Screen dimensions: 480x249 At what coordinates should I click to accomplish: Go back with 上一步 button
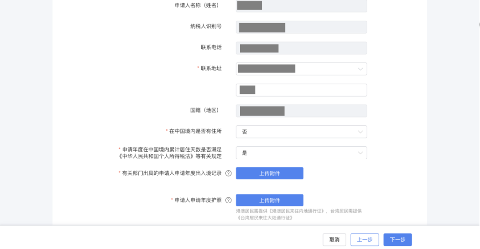(x=364, y=240)
